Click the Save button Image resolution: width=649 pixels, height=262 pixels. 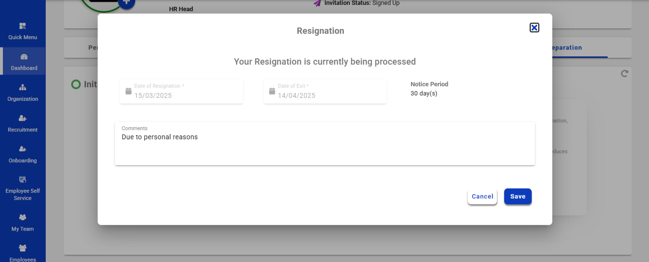tap(518, 196)
